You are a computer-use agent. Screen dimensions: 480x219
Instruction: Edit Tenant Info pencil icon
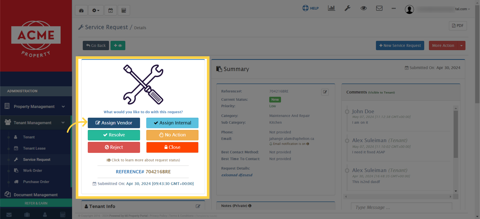coord(198,206)
